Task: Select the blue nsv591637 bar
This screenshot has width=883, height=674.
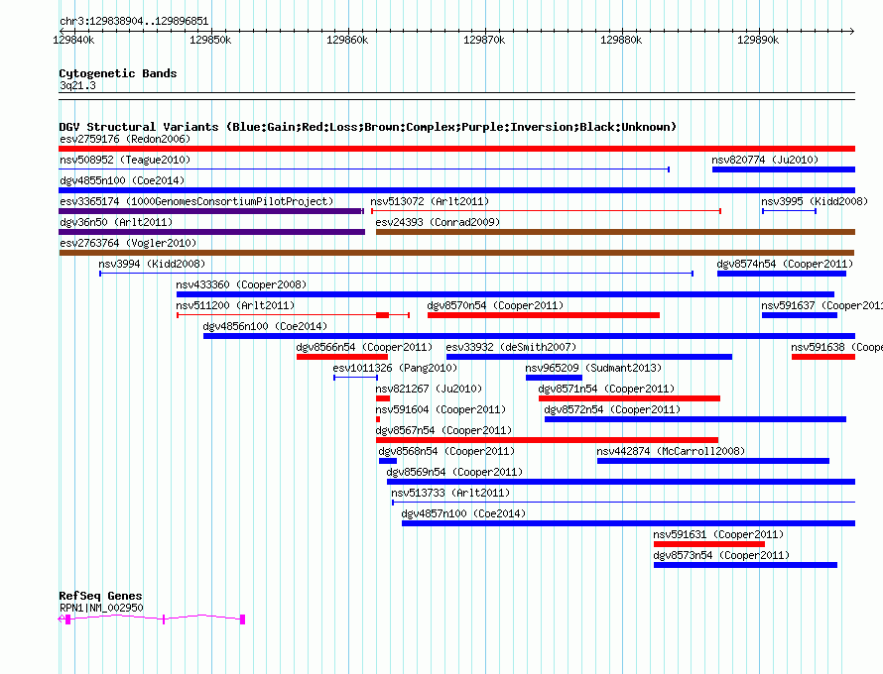Action: pos(800,315)
